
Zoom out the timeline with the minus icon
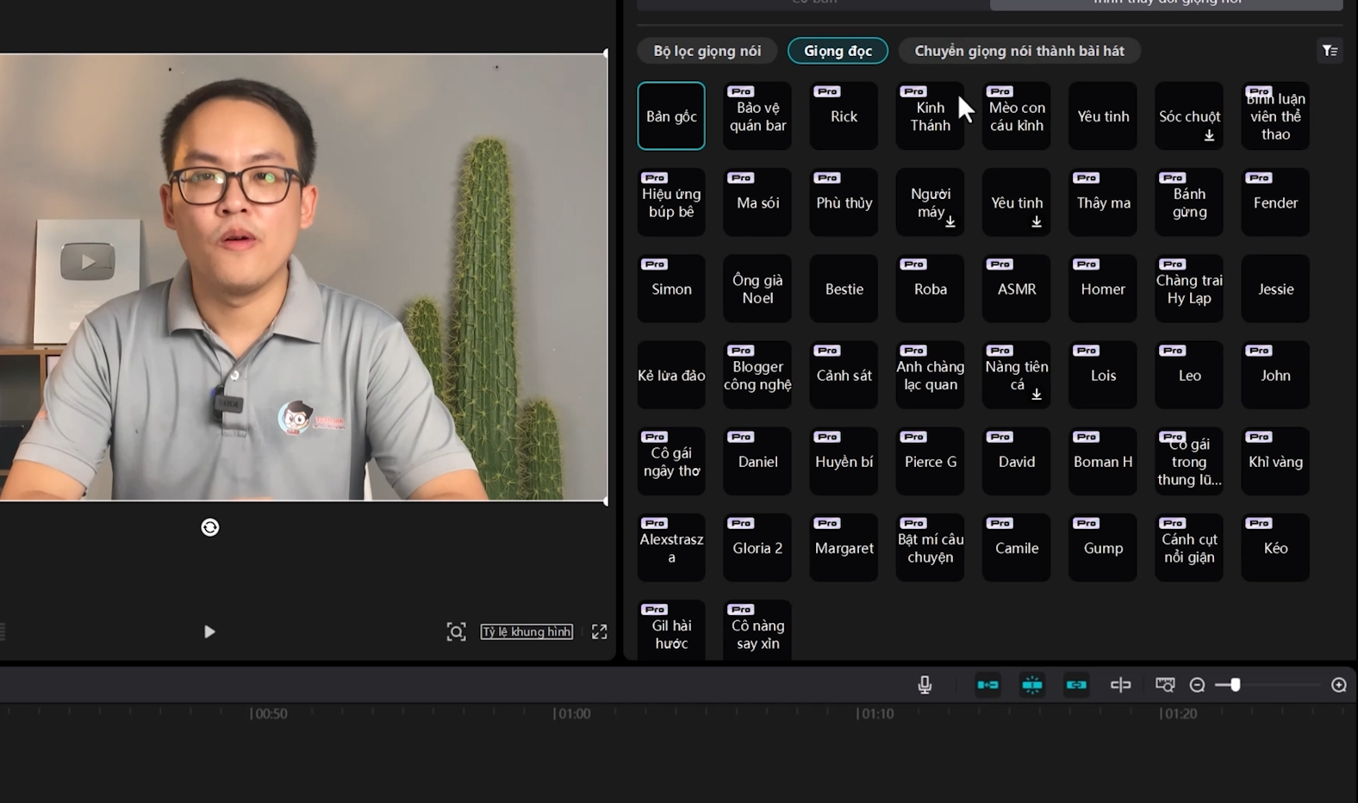tap(1197, 685)
